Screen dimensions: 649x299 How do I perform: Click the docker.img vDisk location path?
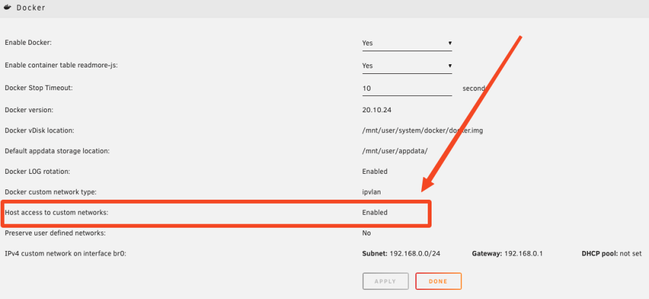(422, 130)
